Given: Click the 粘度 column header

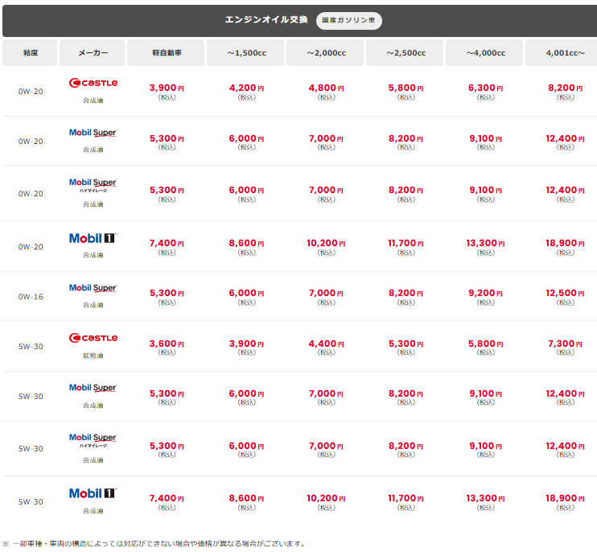Looking at the screenshot, I should pyautogui.click(x=30, y=53).
